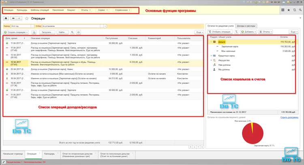Open favorites star in top-right toolbar
The height and width of the screenshot is (165, 304).
289,10
